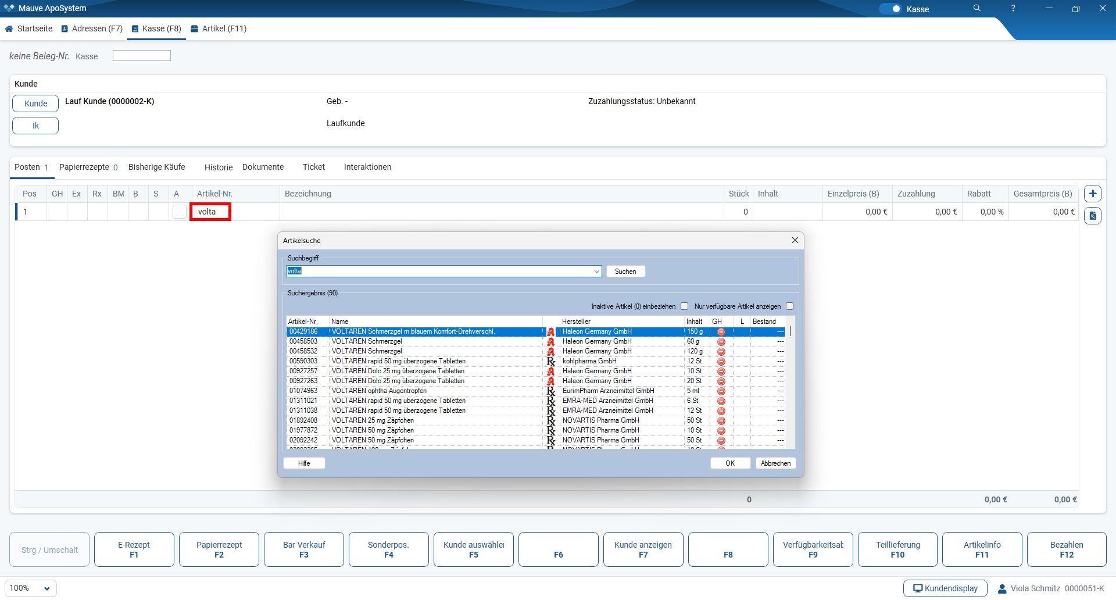Click the results list vertical scrollbar
The height and width of the screenshot is (600, 1116).
click(x=791, y=381)
